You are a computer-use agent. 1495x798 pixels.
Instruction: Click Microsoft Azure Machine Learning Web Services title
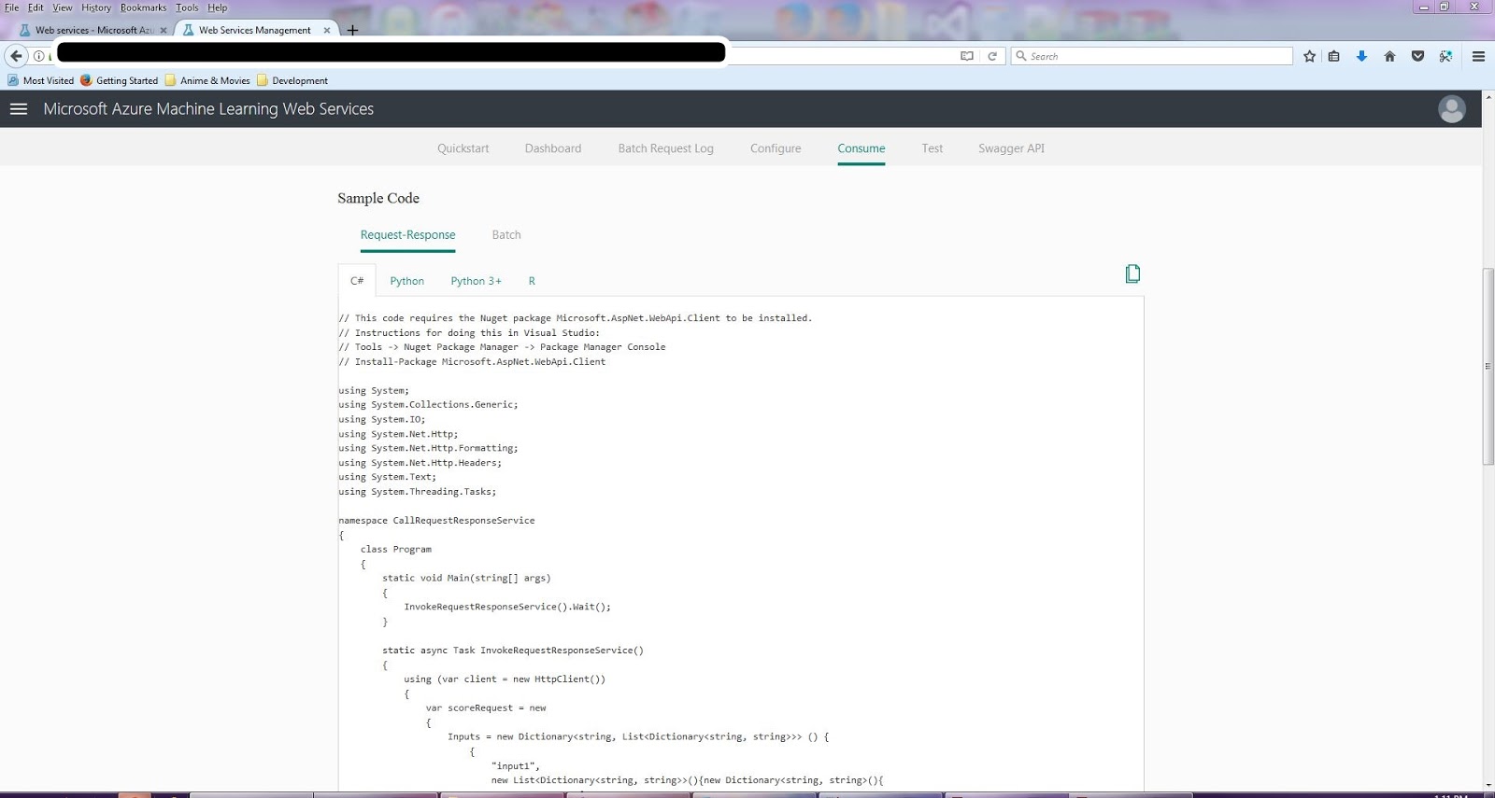pos(208,109)
